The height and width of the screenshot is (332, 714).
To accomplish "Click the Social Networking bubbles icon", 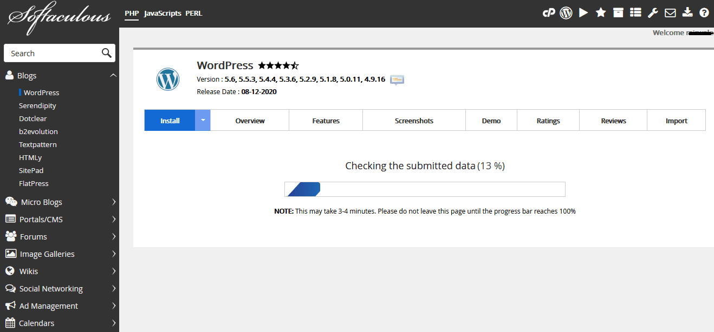I will (10, 288).
